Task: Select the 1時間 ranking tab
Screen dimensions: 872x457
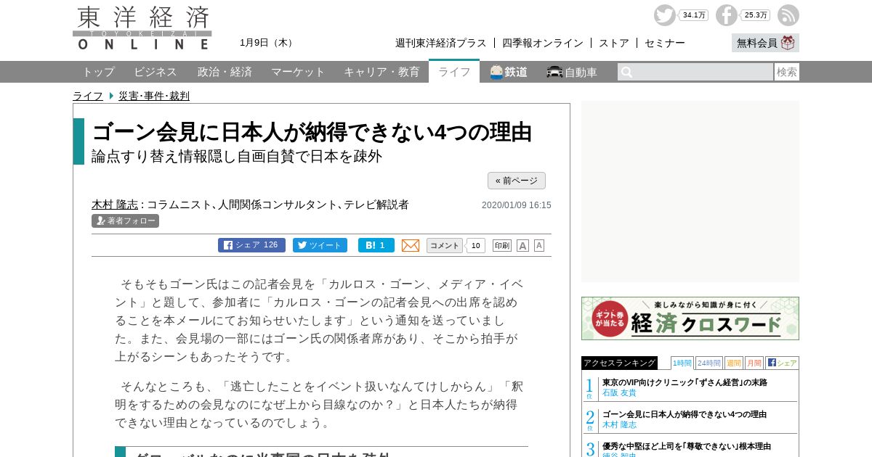Action: 682,363
